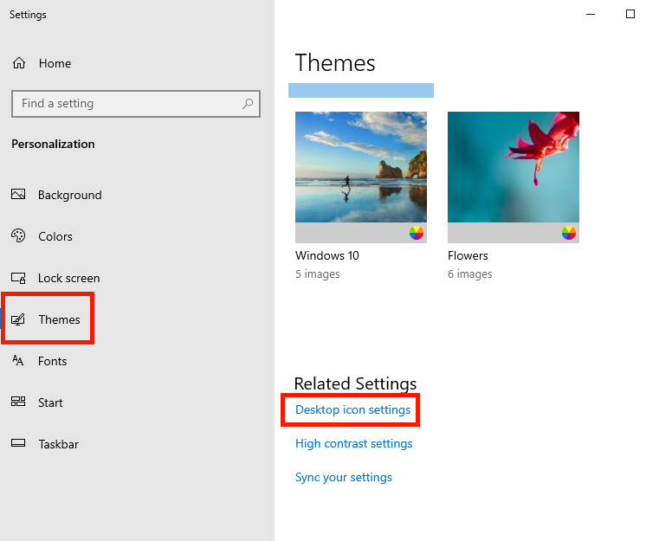Go to Lock screen settings
659x541 pixels.
[x=69, y=278]
